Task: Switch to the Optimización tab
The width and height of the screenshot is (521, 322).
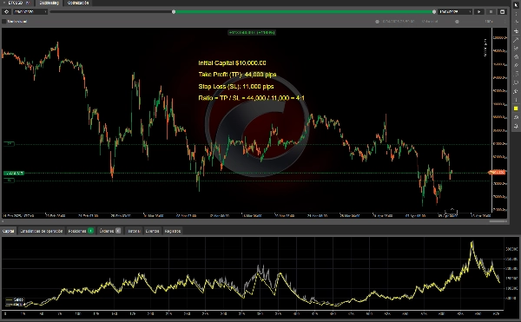Action: (78, 3)
